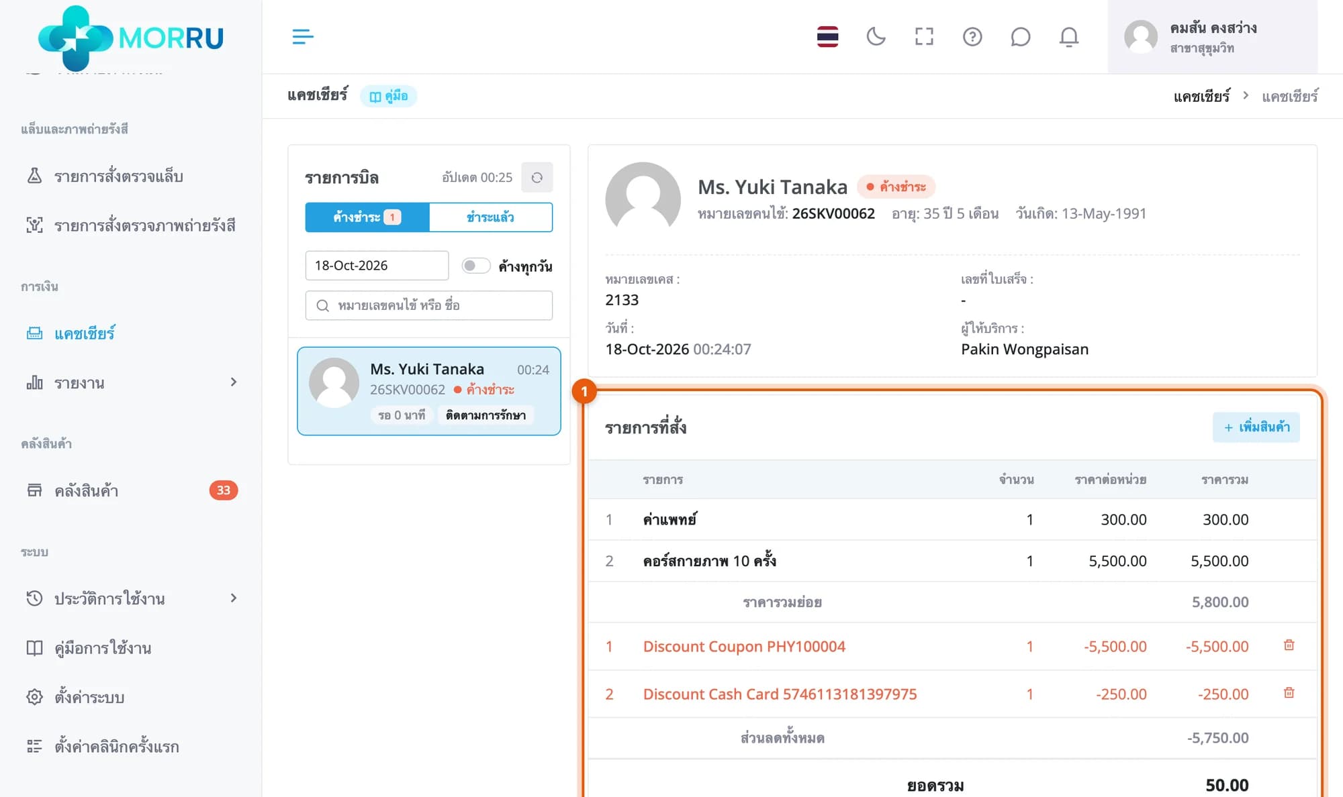This screenshot has height=797, width=1343.
Task: Refresh the bill list
Action: (537, 178)
